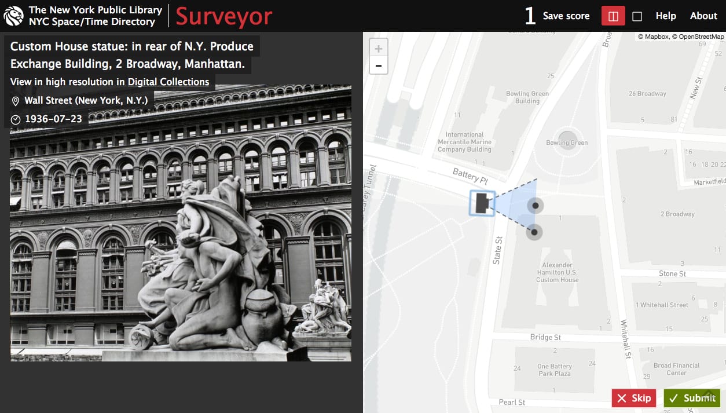This screenshot has width=726, height=413.
Task: Click the location pin icon beside Wall Street
Action: tap(15, 101)
